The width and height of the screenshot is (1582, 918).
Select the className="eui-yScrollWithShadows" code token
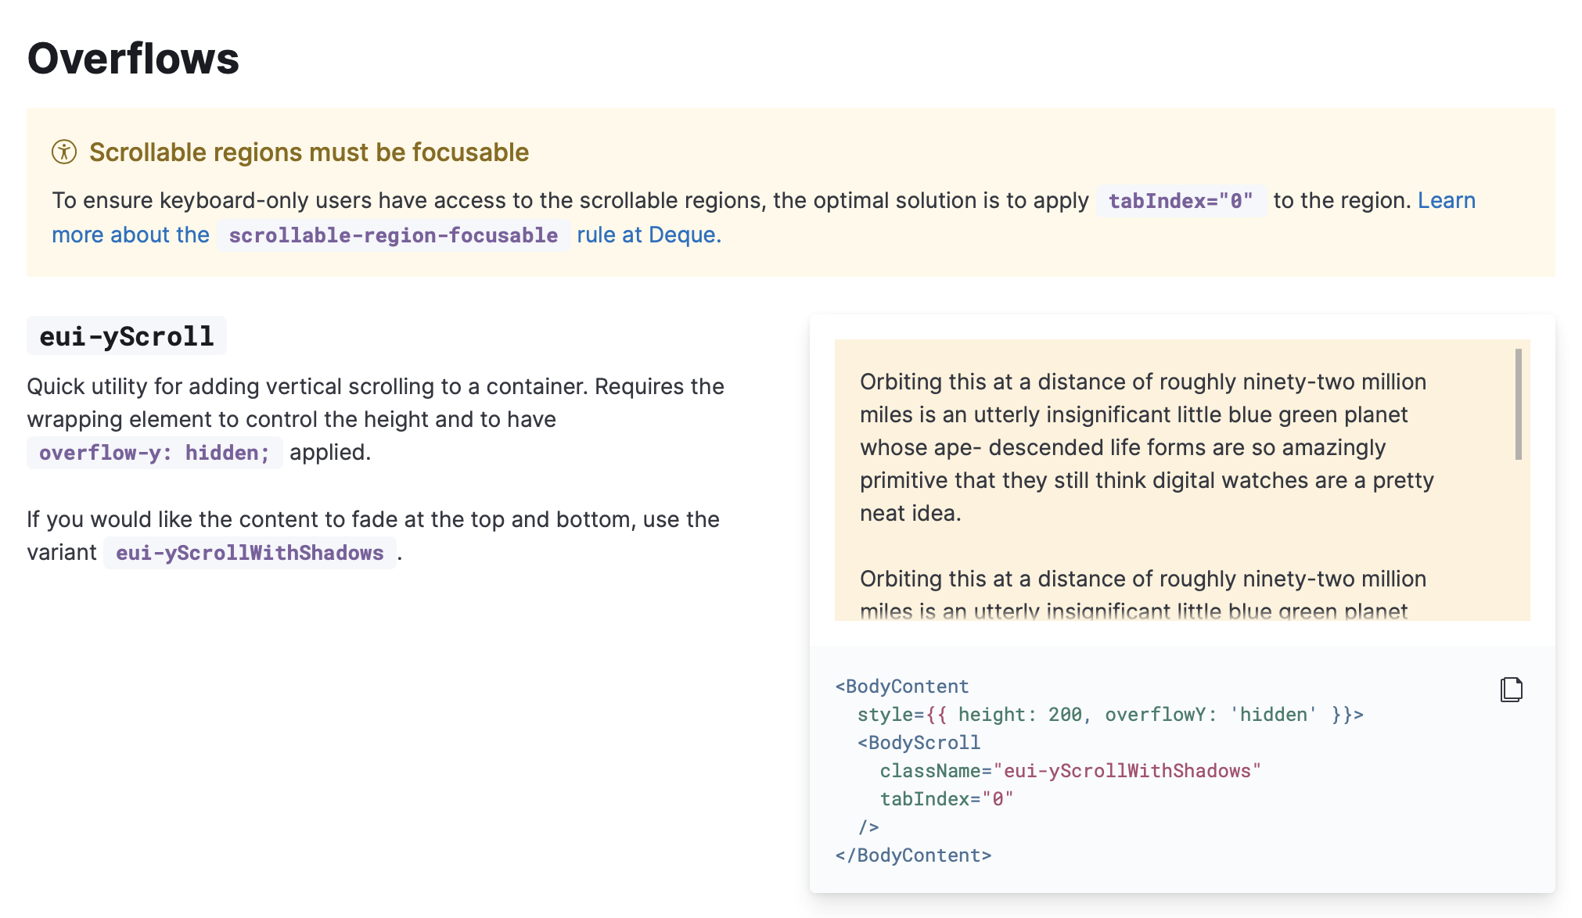[1070, 770]
